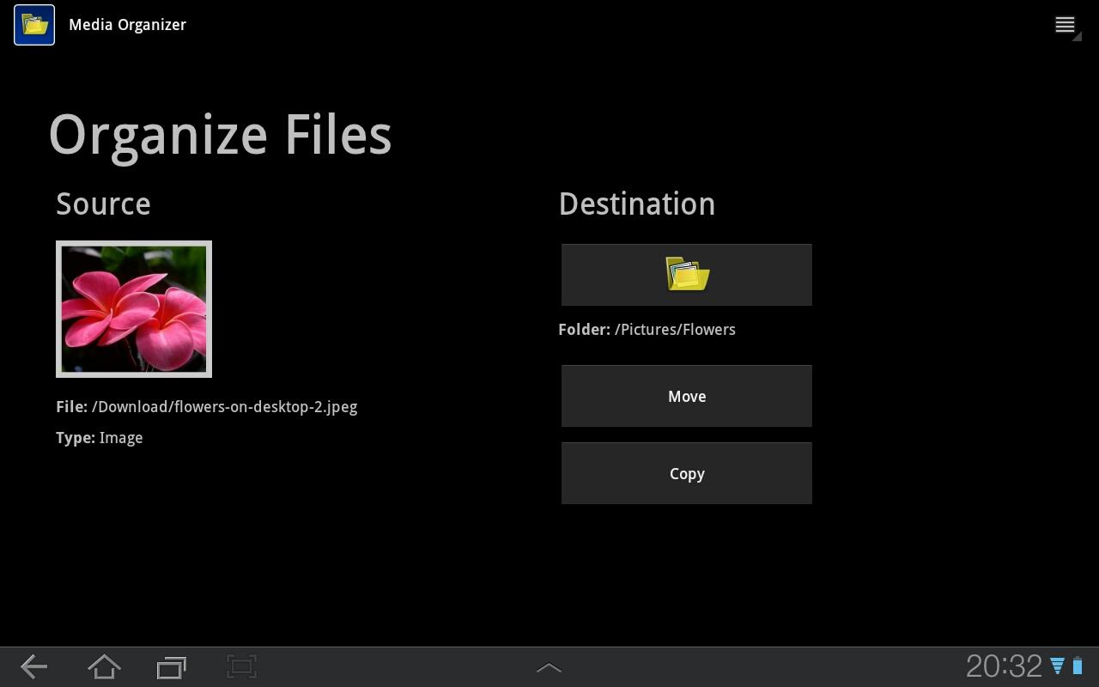The image size is (1099, 687).
Task: Select the destination folder picker icon
Action: coord(686,274)
